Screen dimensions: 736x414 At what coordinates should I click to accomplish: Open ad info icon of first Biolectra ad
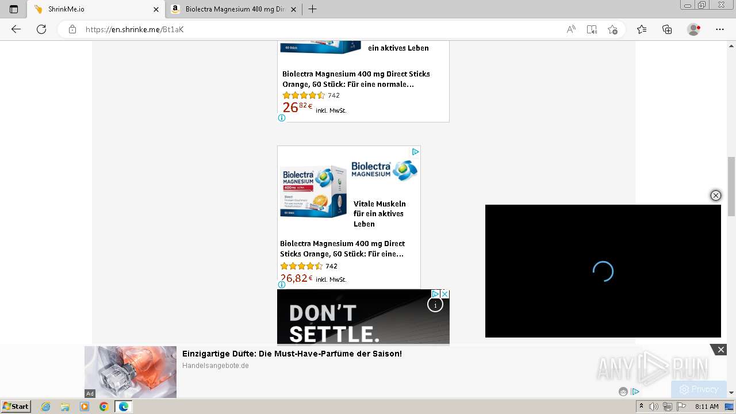(282, 118)
